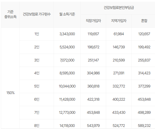The image size is (155, 129).
Task: Select the 5인 row label
Action: (37, 86)
